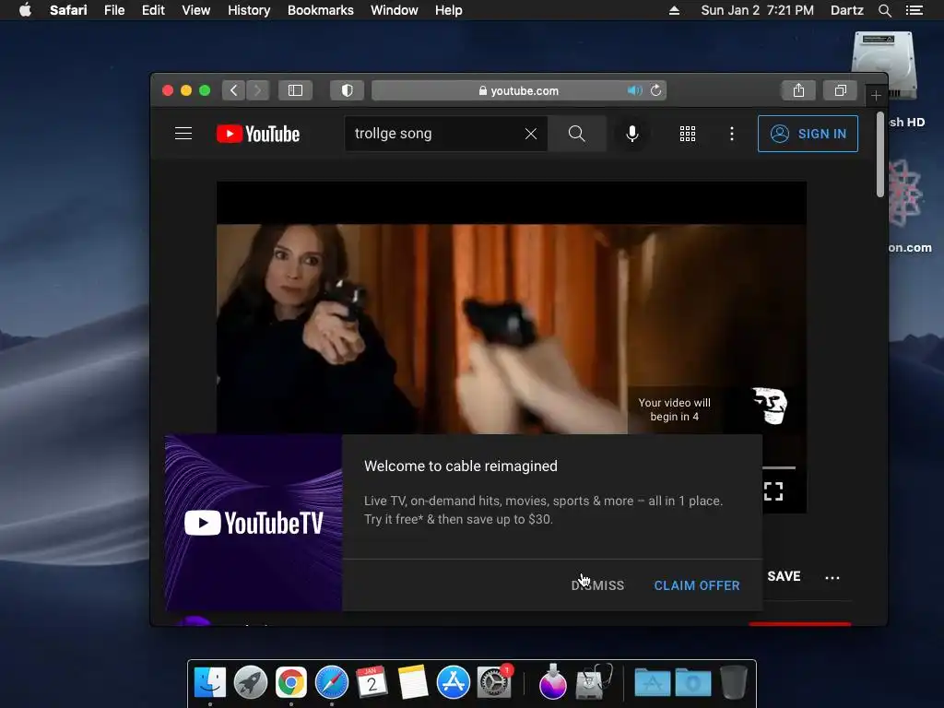This screenshot has height=708, width=944.
Task: Open Notification Center list icon
Action: [x=914, y=10]
